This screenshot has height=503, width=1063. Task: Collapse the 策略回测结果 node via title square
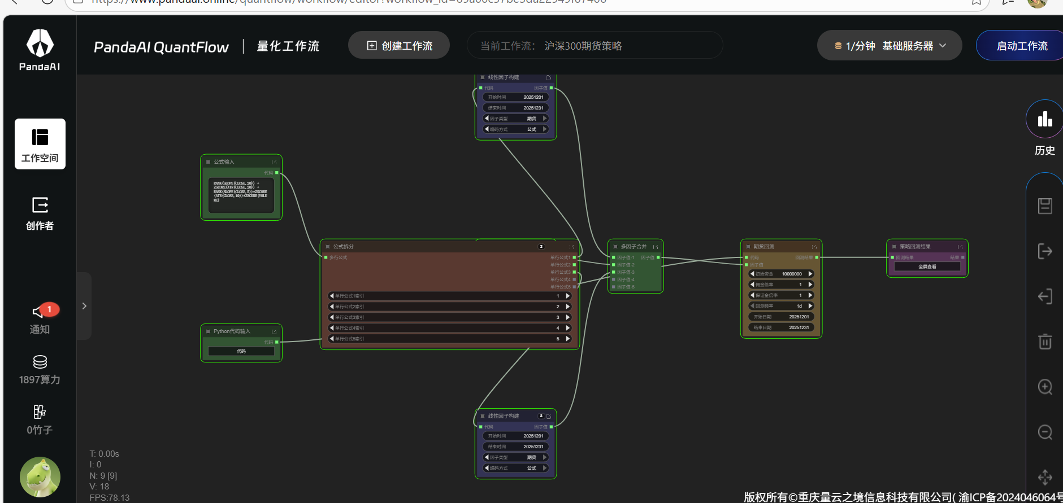(x=894, y=247)
